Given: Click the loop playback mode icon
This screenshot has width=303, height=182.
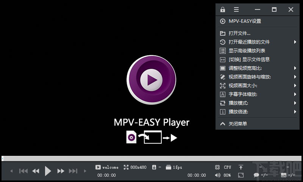Looking at the screenshot, I should [x=223, y=103].
